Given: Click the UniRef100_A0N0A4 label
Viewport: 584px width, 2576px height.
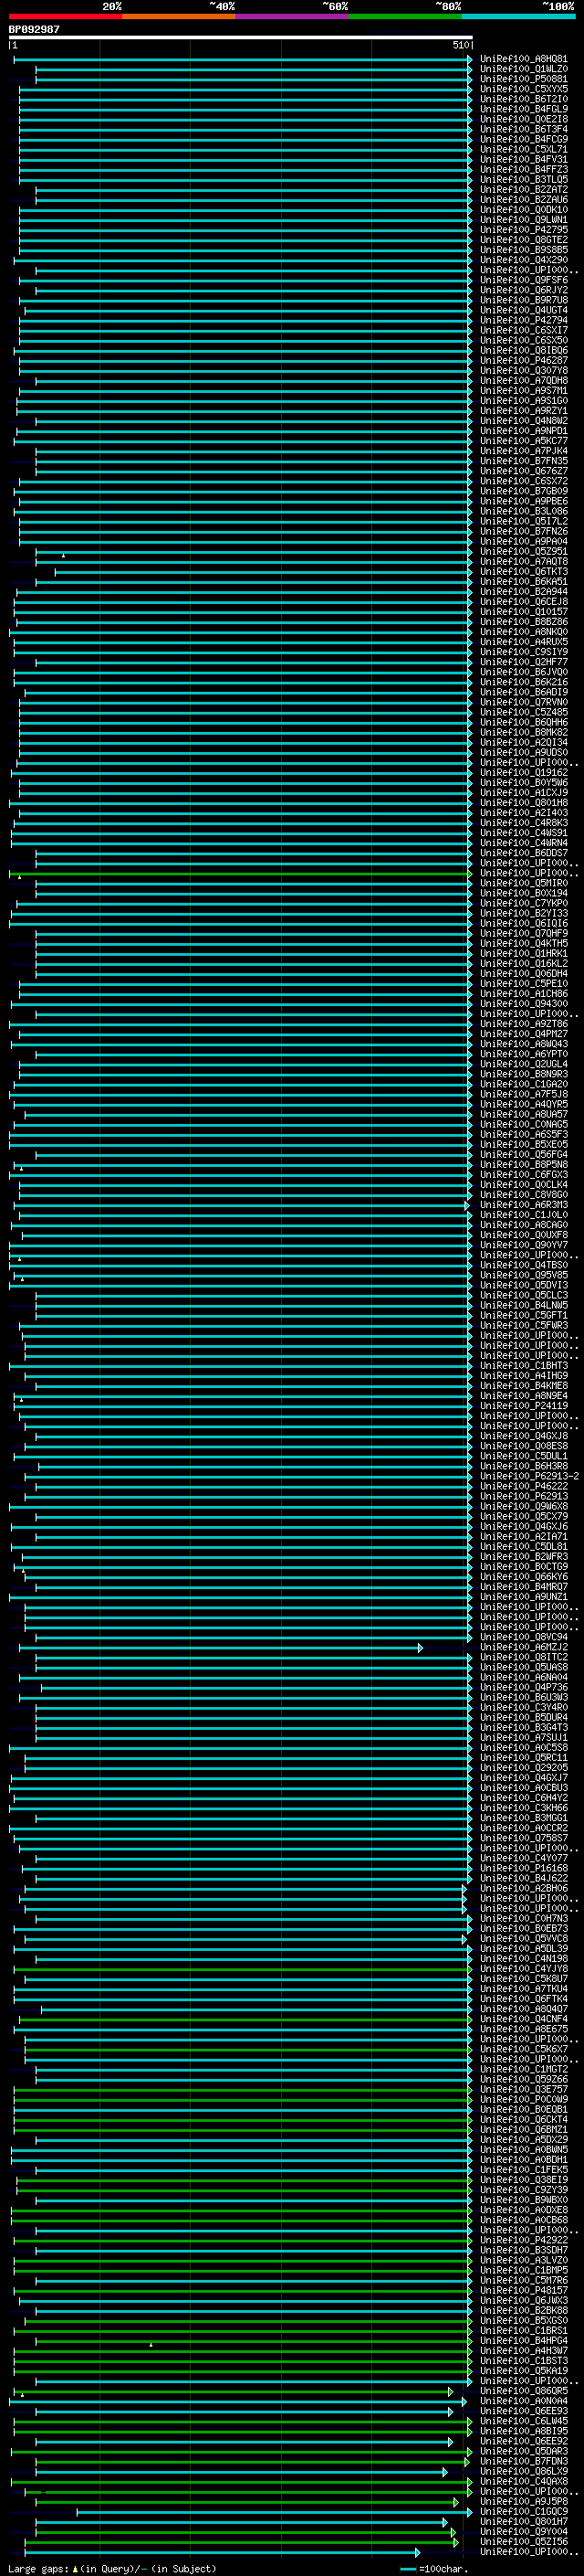Looking at the screenshot, I should 523,2401.
